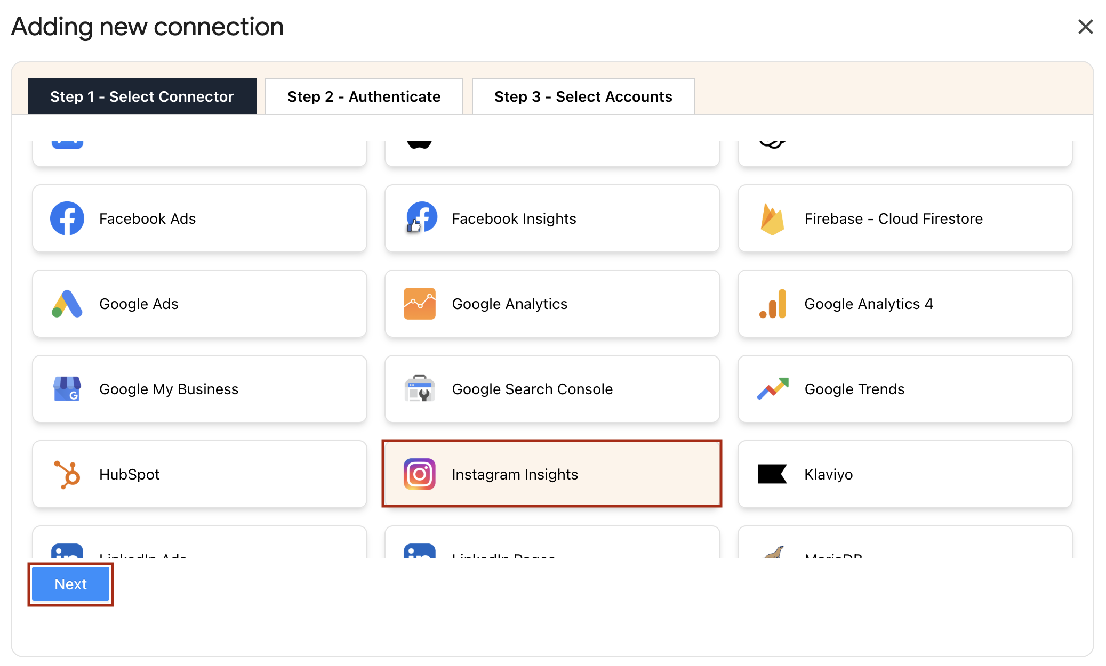
Task: Click the Google My Business storefront icon
Action: click(x=67, y=389)
